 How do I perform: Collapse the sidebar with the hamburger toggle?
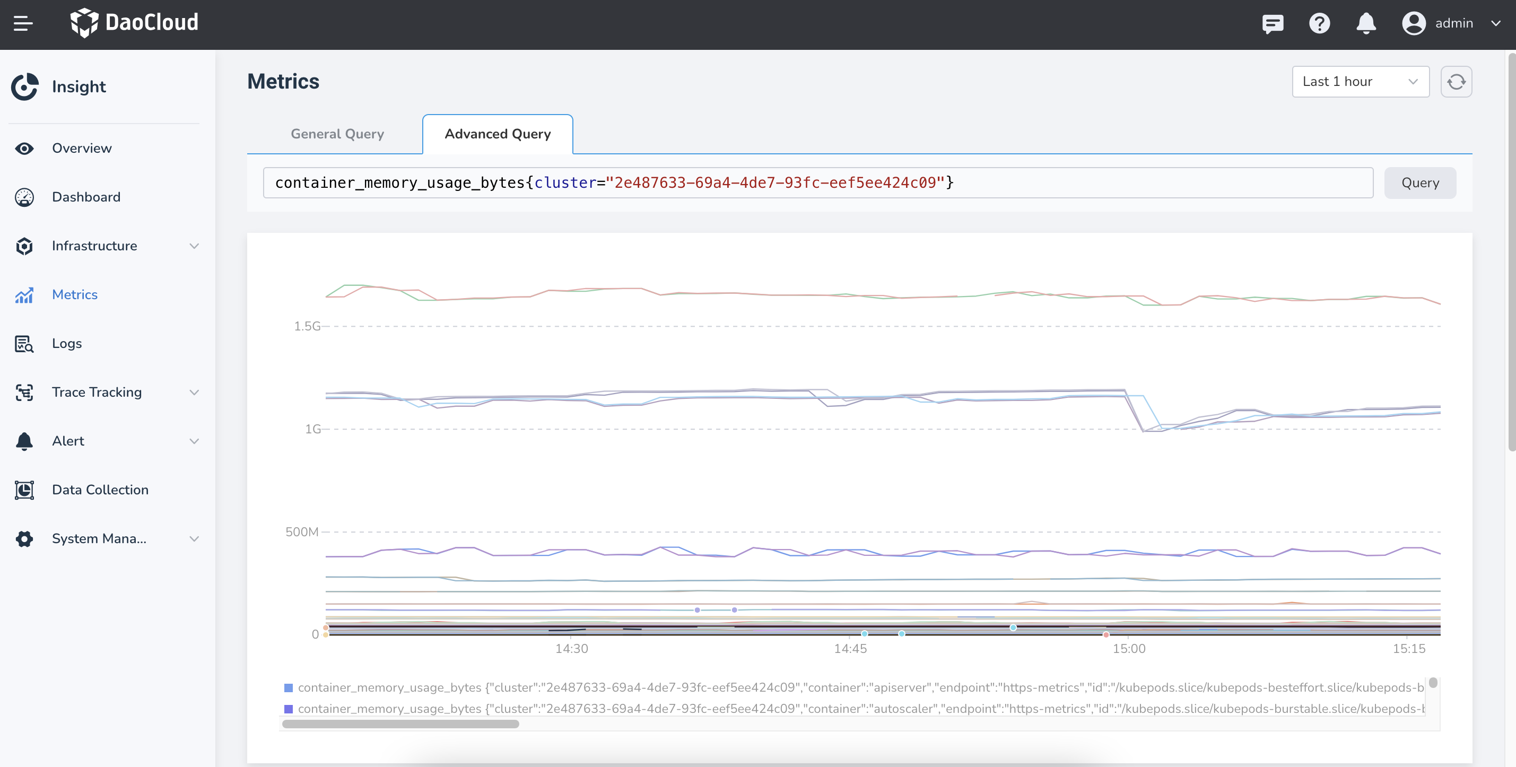(x=24, y=23)
